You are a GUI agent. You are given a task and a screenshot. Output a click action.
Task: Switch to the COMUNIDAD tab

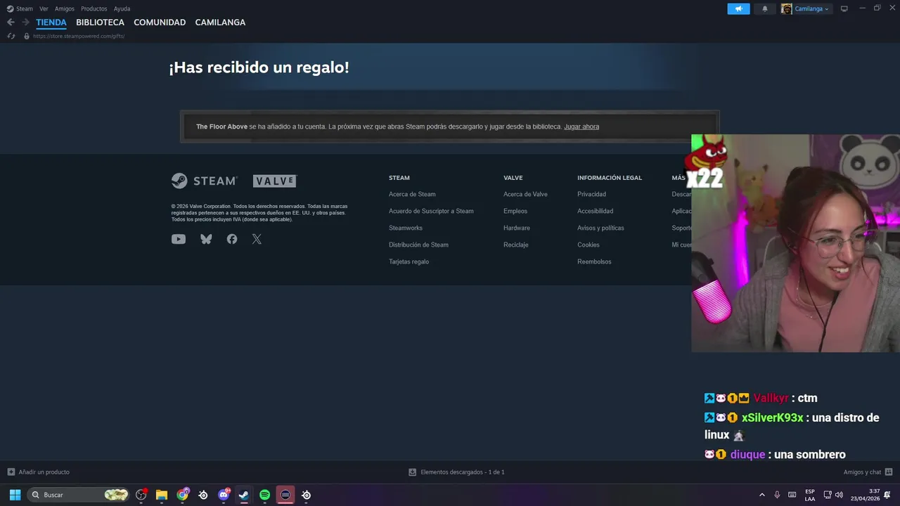pyautogui.click(x=160, y=22)
